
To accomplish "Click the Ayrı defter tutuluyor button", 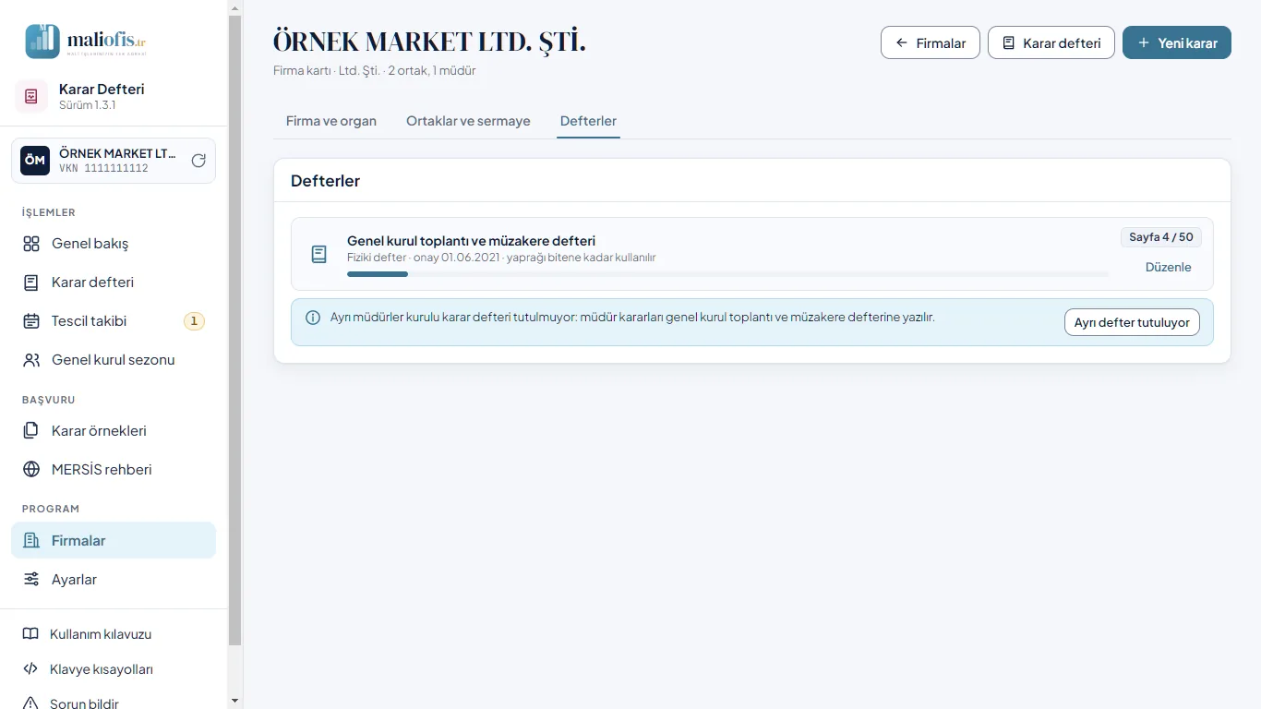I will coord(1132,322).
